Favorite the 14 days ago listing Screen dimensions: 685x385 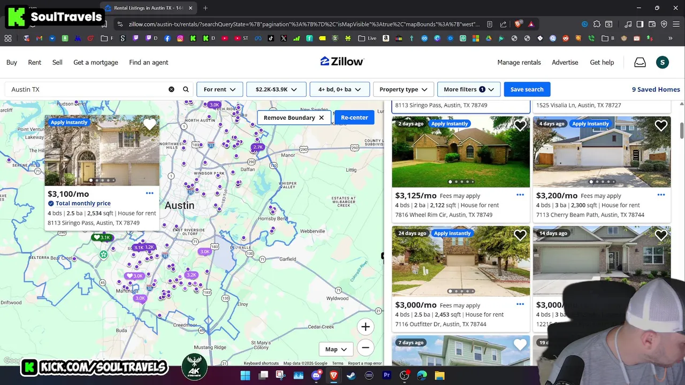coord(661,235)
